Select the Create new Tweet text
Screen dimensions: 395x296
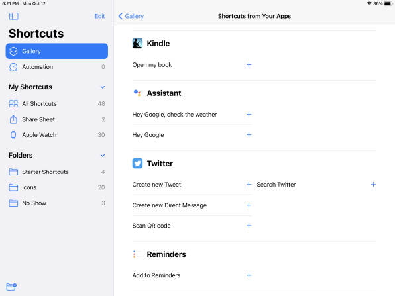coord(156,185)
